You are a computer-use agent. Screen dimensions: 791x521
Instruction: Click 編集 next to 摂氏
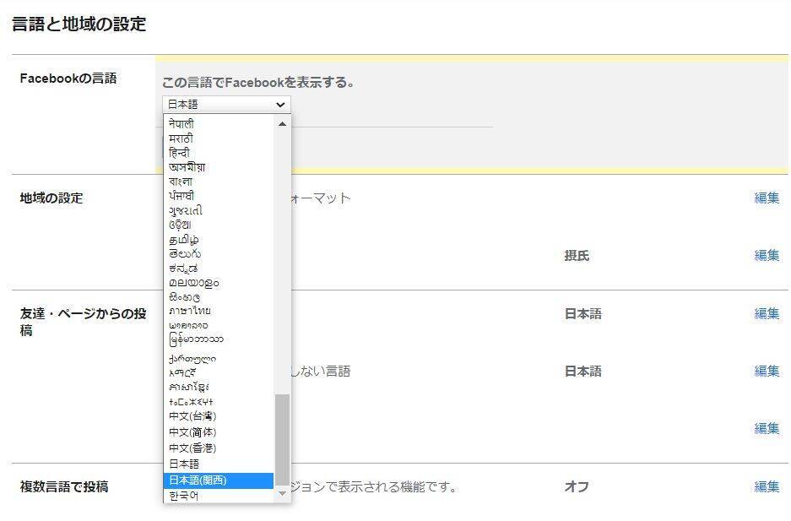point(767,256)
